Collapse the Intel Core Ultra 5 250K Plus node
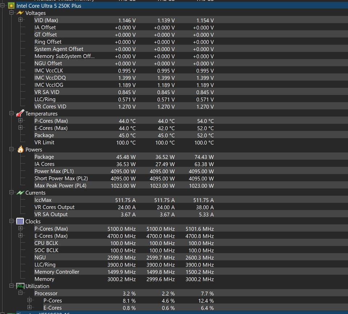 click(x=3, y=5)
